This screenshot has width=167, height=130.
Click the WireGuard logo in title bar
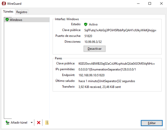pyautogui.click(x=4, y=4)
